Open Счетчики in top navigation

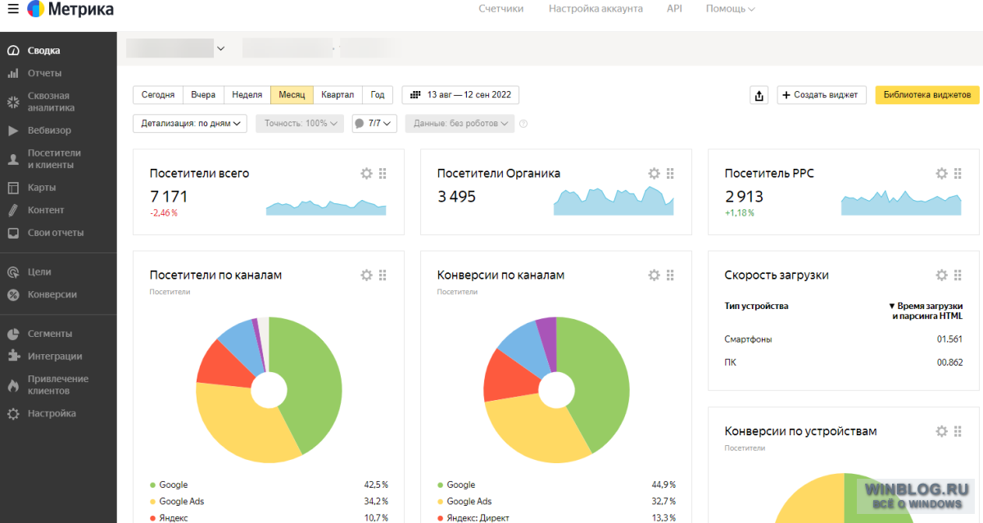(501, 9)
